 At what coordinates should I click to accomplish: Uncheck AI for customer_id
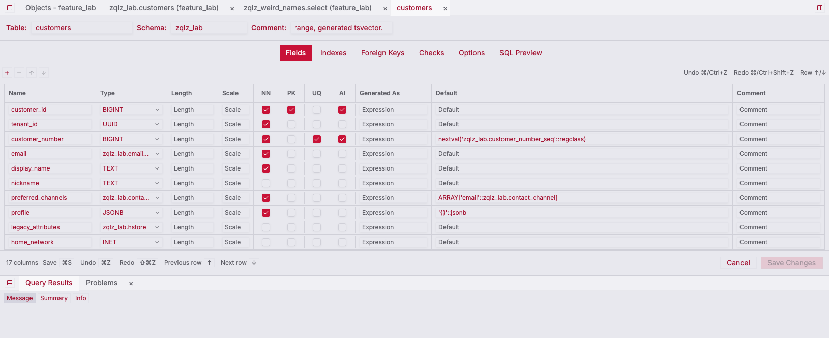[x=342, y=110]
